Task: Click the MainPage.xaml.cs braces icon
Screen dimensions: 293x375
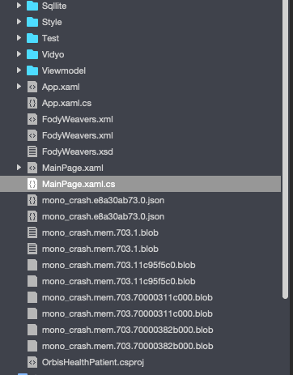Action: coord(32,184)
